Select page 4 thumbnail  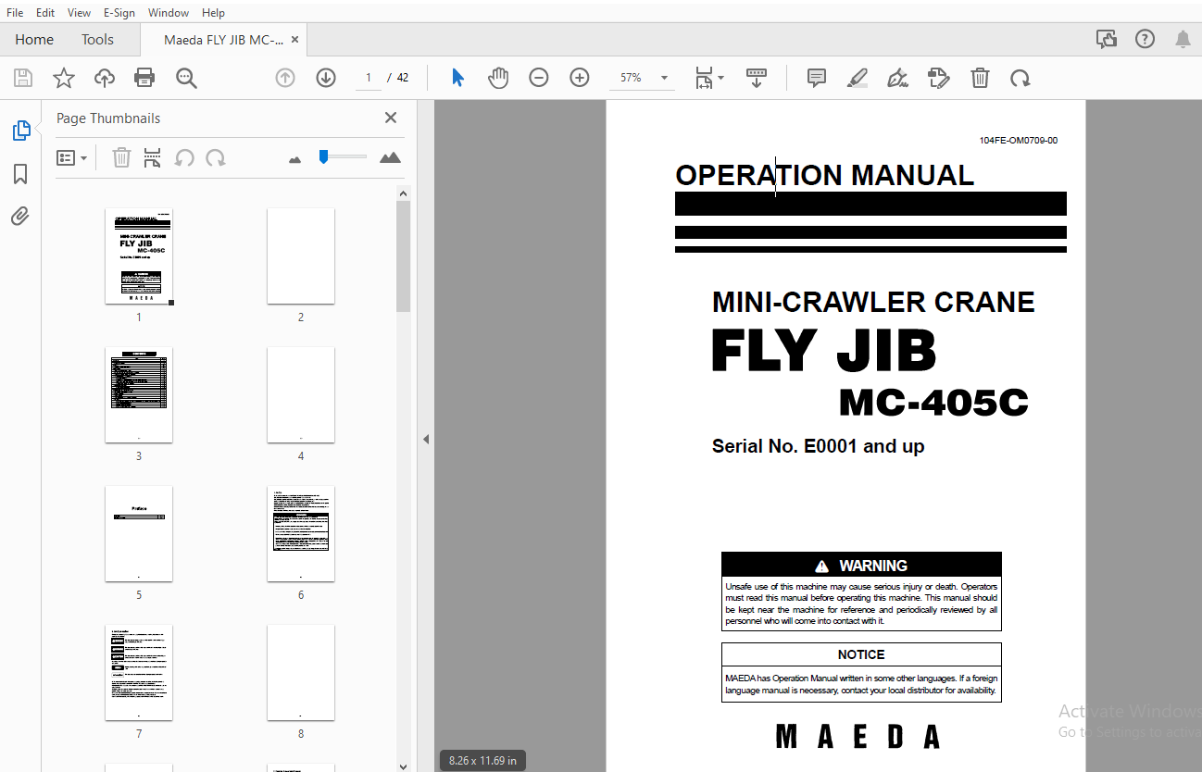301,395
